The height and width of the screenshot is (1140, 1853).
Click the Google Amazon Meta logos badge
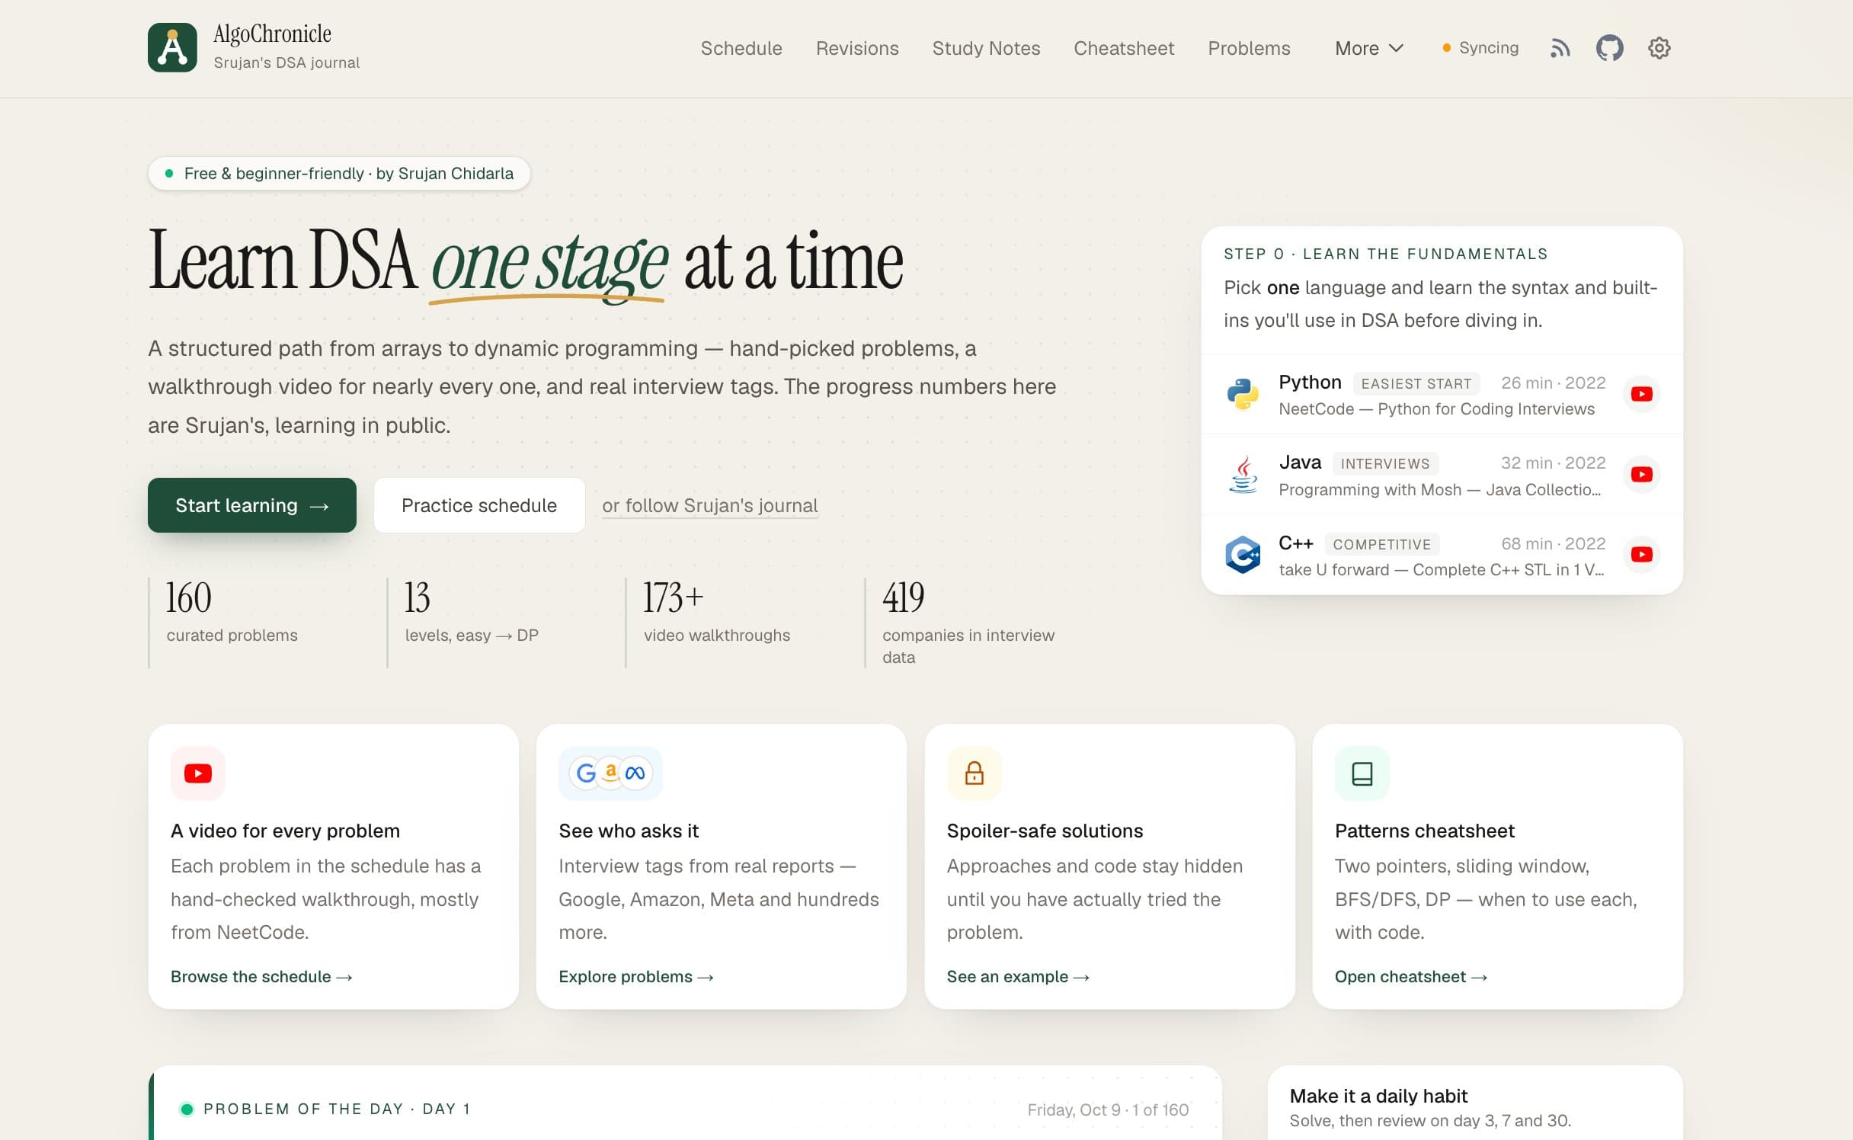click(x=610, y=773)
